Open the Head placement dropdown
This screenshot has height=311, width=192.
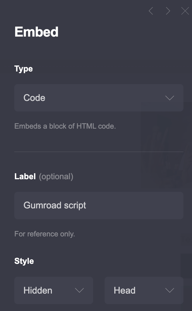coord(144,290)
